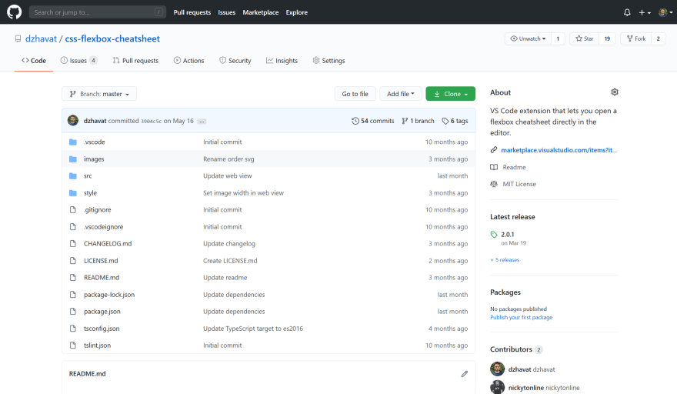Open the 3904c5c commit hash
Viewport: 677px width, 394px height.
click(151, 122)
